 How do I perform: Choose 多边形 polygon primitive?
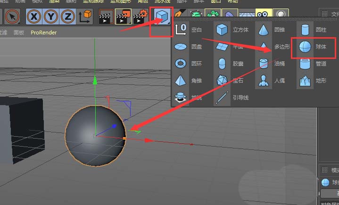tap(274, 47)
